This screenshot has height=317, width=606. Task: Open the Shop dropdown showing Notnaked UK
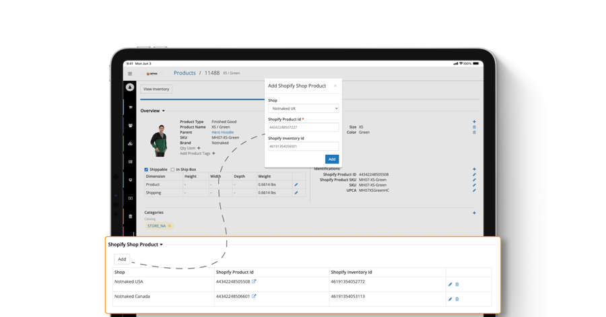pyautogui.click(x=303, y=108)
